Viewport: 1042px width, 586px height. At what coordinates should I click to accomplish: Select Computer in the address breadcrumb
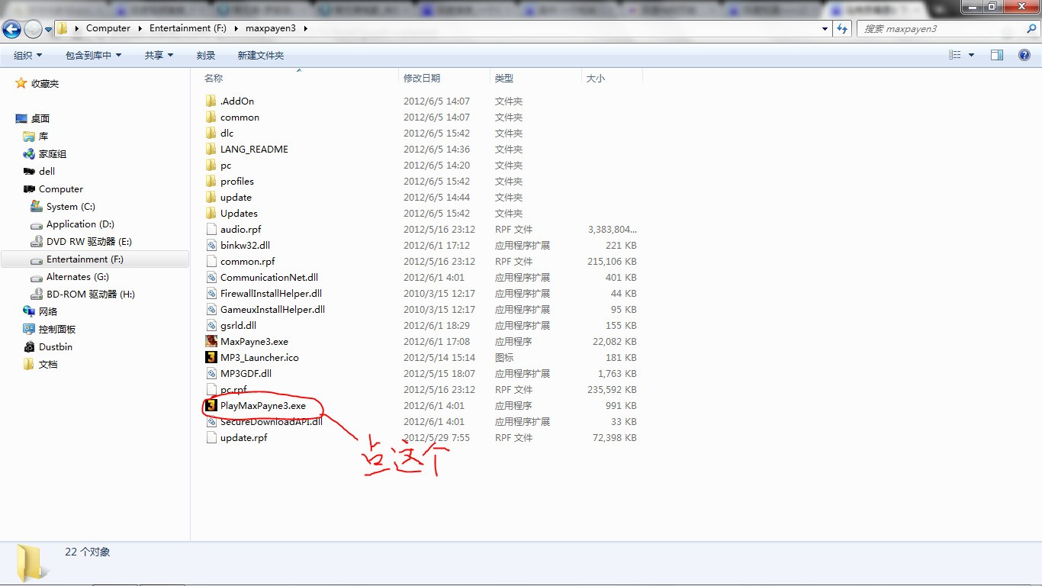pyautogui.click(x=108, y=28)
